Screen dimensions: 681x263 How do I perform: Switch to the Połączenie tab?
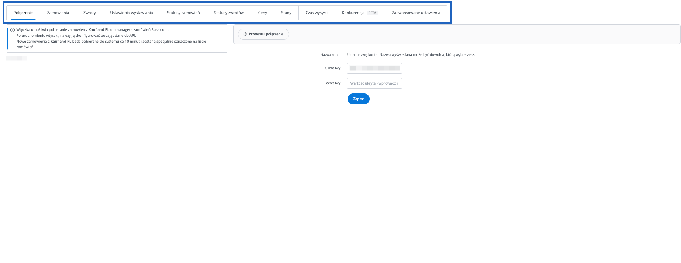coord(23,13)
